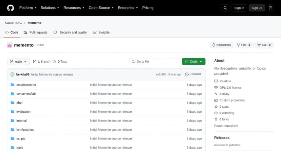
Task: Open the main branch selector dropdown
Action: pyautogui.click(x=18, y=62)
